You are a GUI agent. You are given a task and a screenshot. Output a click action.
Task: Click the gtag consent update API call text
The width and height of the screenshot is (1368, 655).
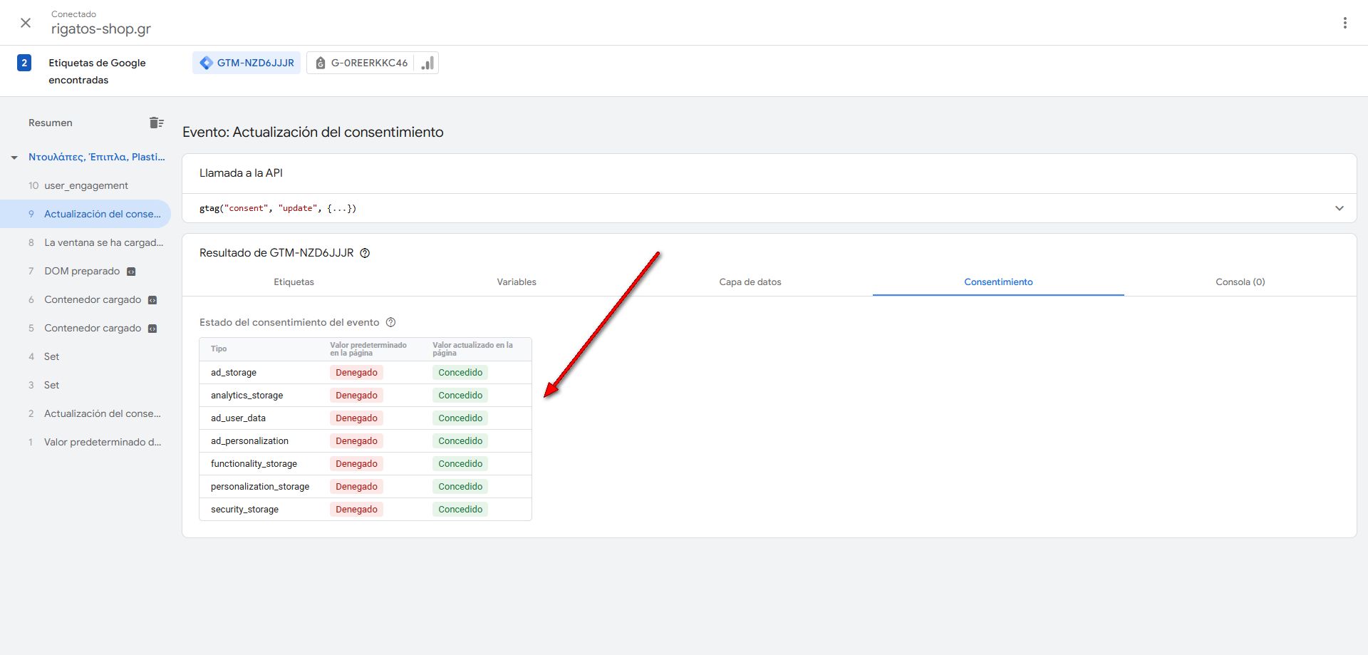pos(278,208)
